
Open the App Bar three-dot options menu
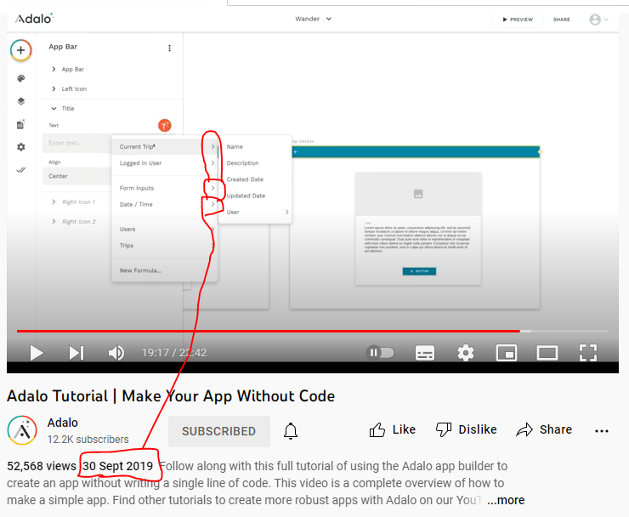(169, 48)
